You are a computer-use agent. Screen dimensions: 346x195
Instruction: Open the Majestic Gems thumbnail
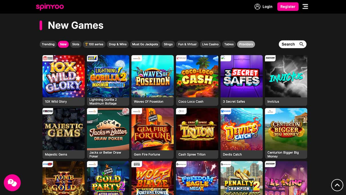click(63, 129)
